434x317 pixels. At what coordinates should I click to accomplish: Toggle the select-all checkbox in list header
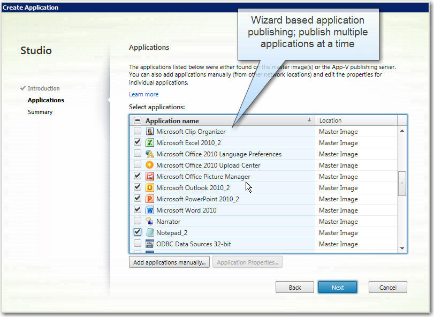point(138,120)
